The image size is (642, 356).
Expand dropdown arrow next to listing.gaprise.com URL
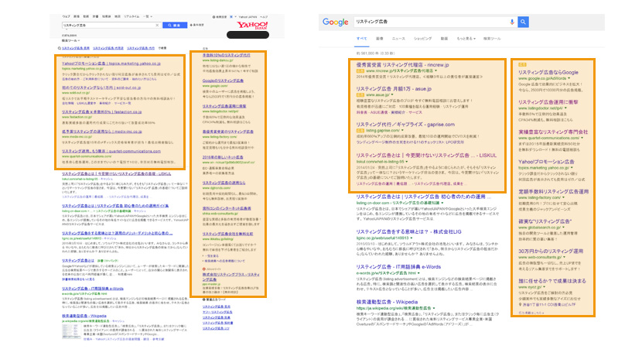tap(402, 130)
